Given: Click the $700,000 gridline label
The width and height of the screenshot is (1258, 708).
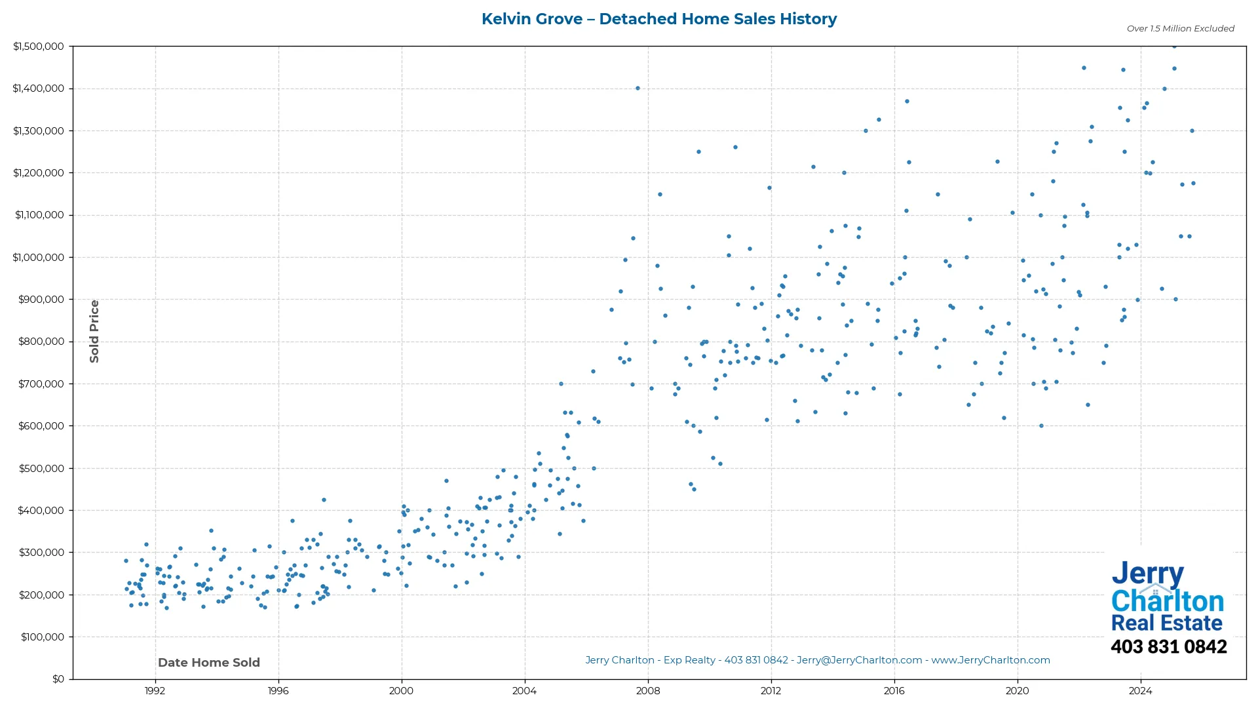Looking at the screenshot, I should point(41,383).
